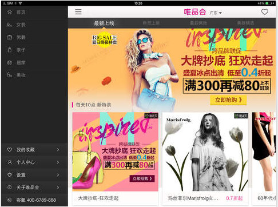Image resolution: width=278 pixels, height=207 pixels.
Task: Switch to the second tab 昨日上新
Action: click(151, 23)
